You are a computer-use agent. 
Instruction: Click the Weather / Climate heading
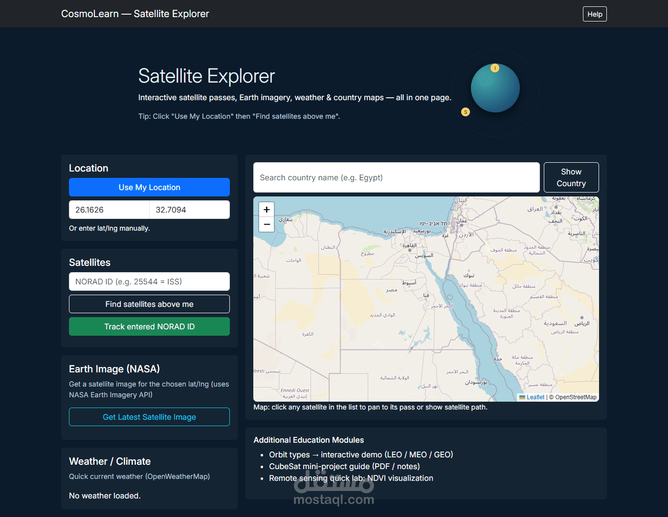click(110, 461)
